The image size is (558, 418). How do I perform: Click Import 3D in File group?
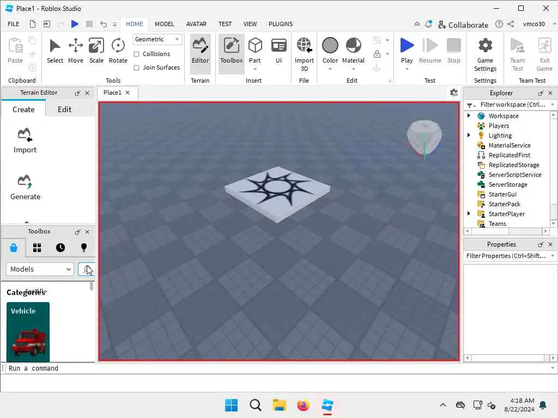point(304,54)
